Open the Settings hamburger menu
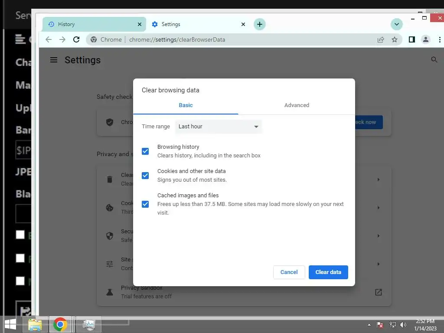444x333 pixels. pyautogui.click(x=54, y=60)
